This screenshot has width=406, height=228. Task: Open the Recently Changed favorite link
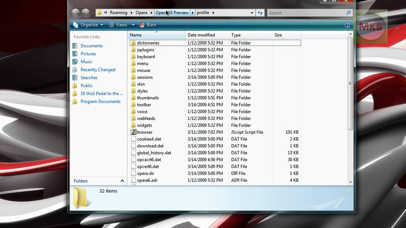pyautogui.click(x=98, y=70)
